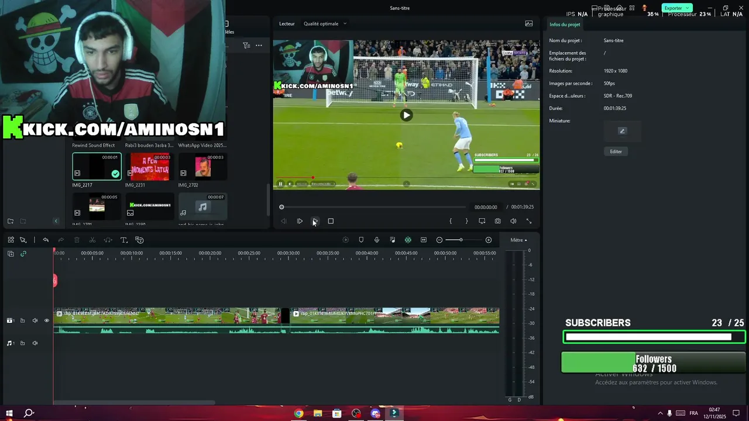749x421 pixels.
Task: Lock audio track 1 padlock icon
Action: click(22, 343)
